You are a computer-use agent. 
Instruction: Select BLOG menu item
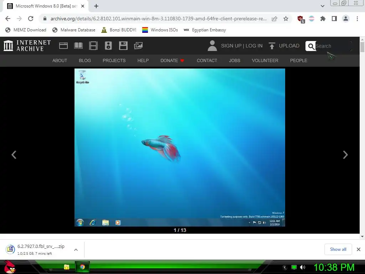tap(85, 61)
